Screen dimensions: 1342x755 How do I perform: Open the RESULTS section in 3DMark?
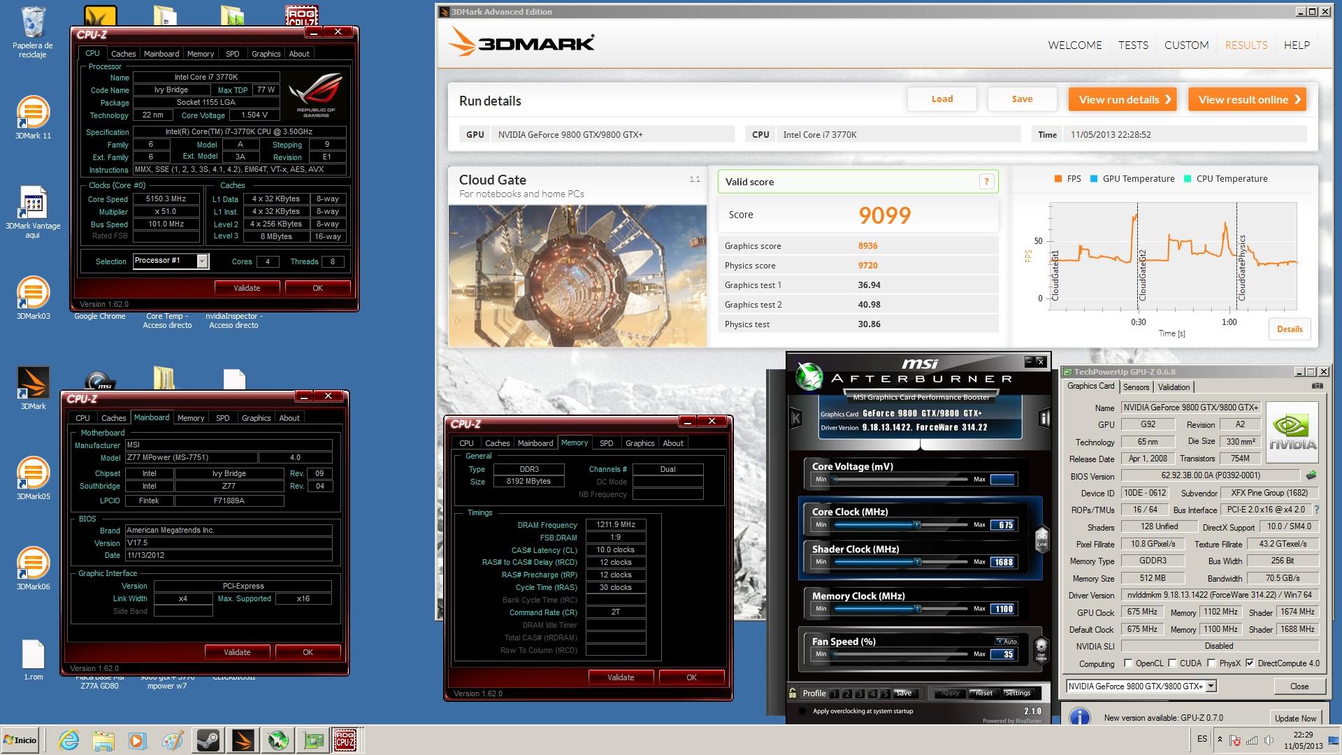[x=1246, y=45]
